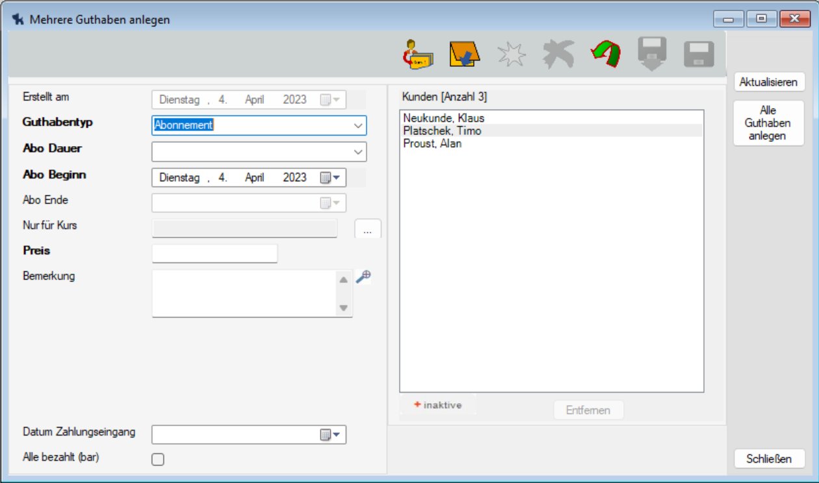Viewport: 819px width, 483px height.
Task: Click the starburst new-entry toolbar icon
Action: click(x=512, y=55)
